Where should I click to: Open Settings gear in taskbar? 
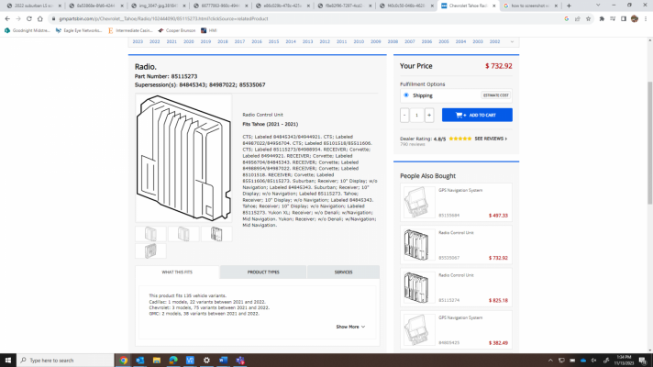tap(206, 361)
